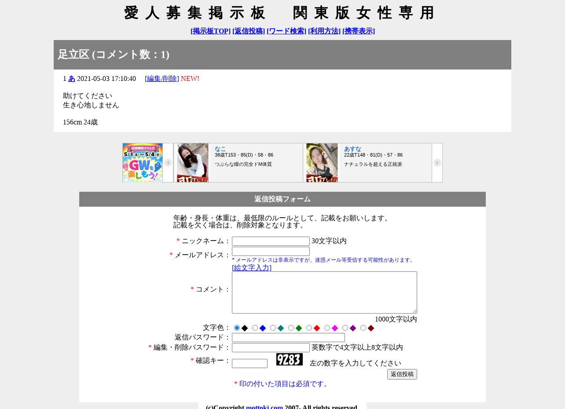This screenshot has width=565, height=409.
Task: Click the blue diamond color swatch
Action: (263, 328)
